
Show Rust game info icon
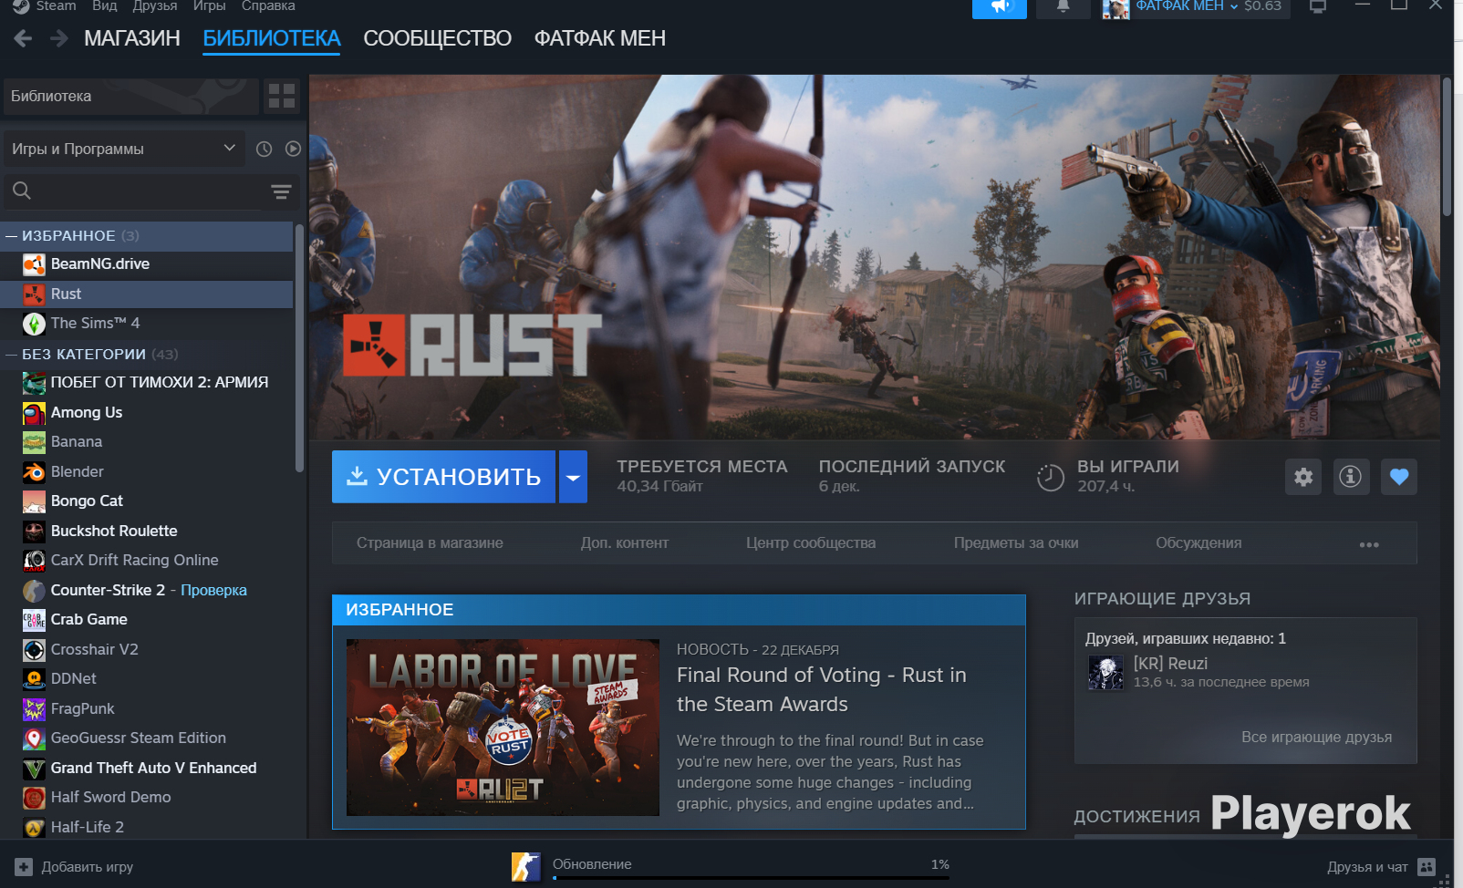point(1351,477)
